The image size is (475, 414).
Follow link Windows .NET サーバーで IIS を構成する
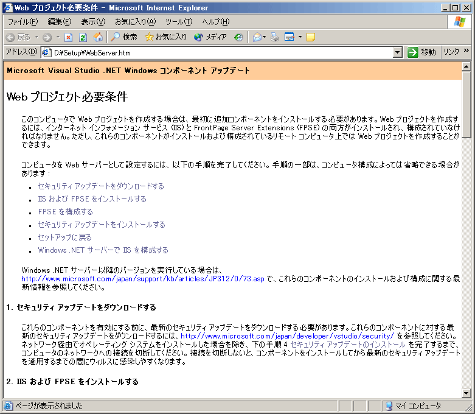tap(103, 250)
